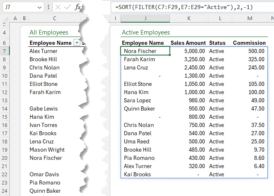Screen dimensions: 274x196
Task: Select column M header
Action: (250, 18)
